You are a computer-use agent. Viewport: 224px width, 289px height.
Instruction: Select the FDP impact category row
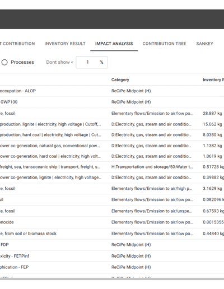click(112, 245)
